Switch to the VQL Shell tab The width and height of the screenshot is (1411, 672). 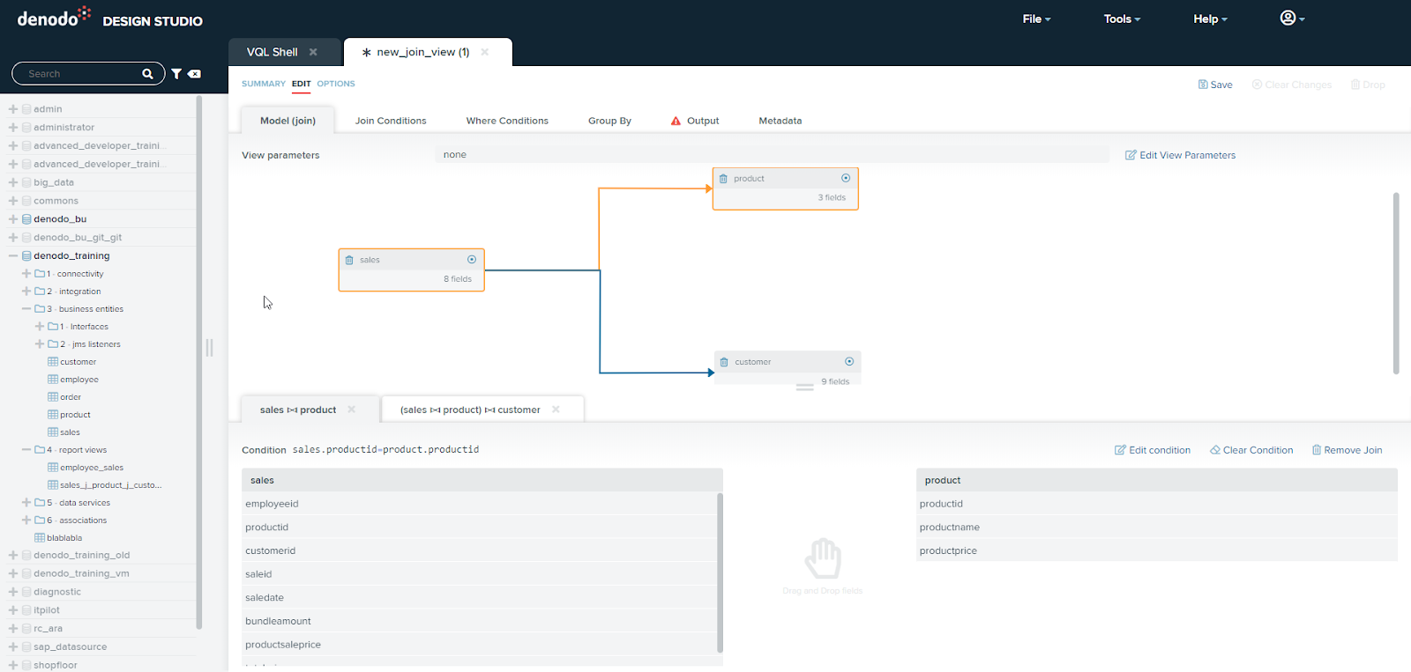[x=272, y=52]
